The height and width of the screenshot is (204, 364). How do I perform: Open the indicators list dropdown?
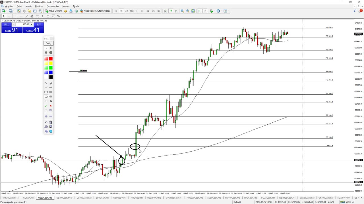(x=212, y=11)
